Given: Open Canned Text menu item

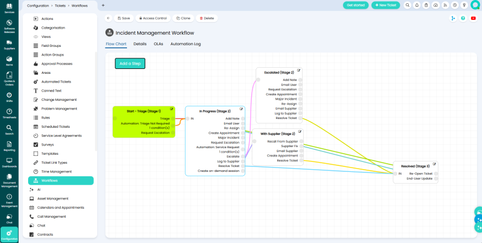Looking at the screenshot, I should click(51, 90).
